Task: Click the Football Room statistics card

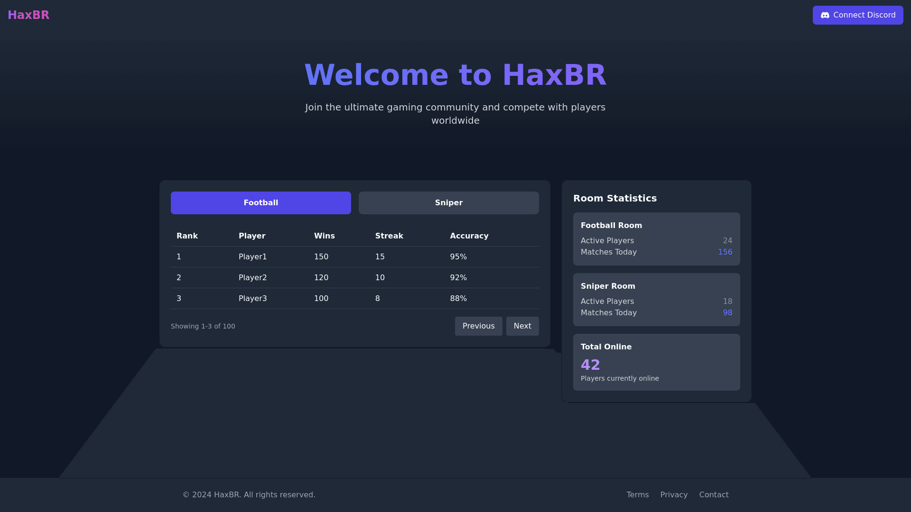Action: coord(656,239)
